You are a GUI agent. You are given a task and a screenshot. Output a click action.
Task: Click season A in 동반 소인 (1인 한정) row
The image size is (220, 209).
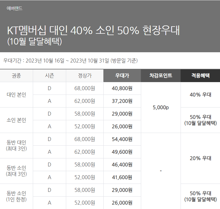[49, 203]
